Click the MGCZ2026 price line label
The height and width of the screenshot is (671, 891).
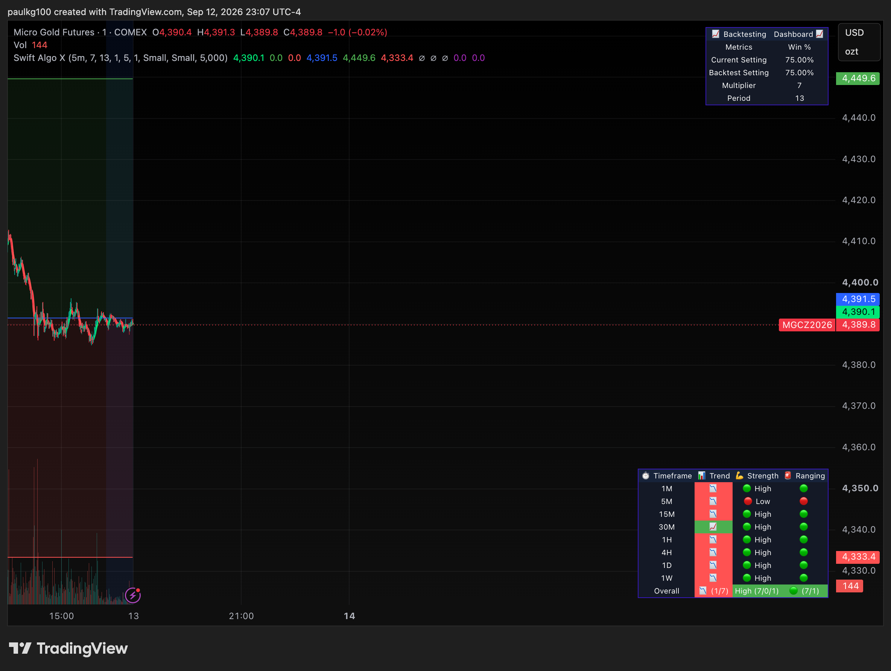pyautogui.click(x=807, y=325)
